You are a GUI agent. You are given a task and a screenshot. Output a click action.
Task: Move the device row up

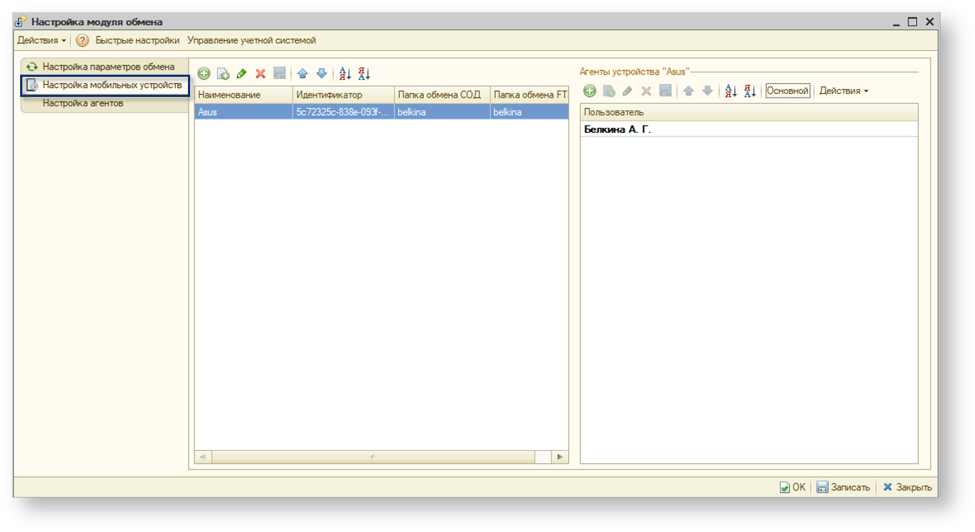click(x=302, y=73)
